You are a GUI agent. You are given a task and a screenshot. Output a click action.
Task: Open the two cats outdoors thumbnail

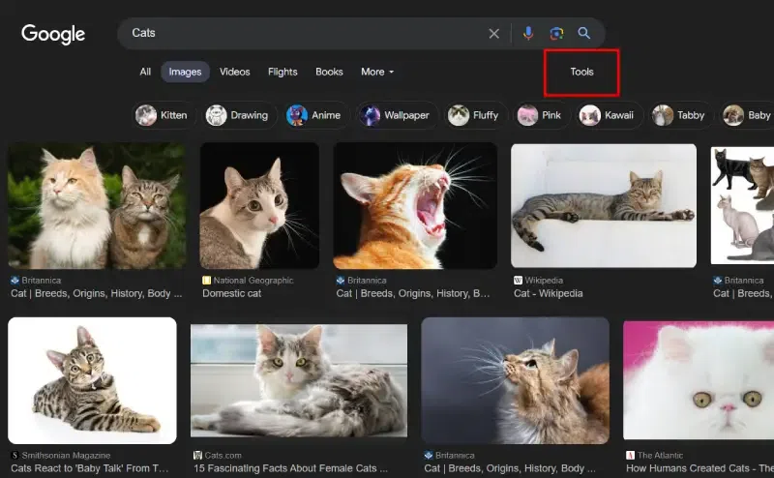coord(97,205)
